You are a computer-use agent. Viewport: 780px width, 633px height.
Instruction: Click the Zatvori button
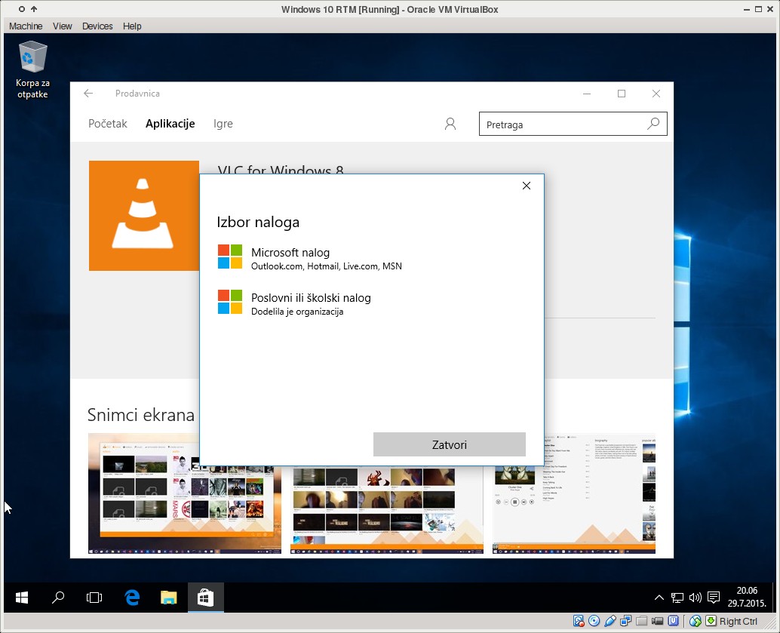(449, 444)
